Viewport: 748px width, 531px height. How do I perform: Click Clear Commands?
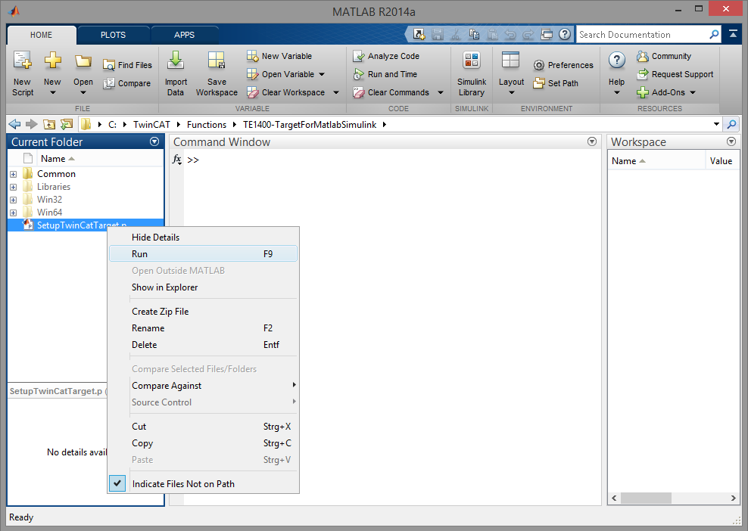coord(391,92)
